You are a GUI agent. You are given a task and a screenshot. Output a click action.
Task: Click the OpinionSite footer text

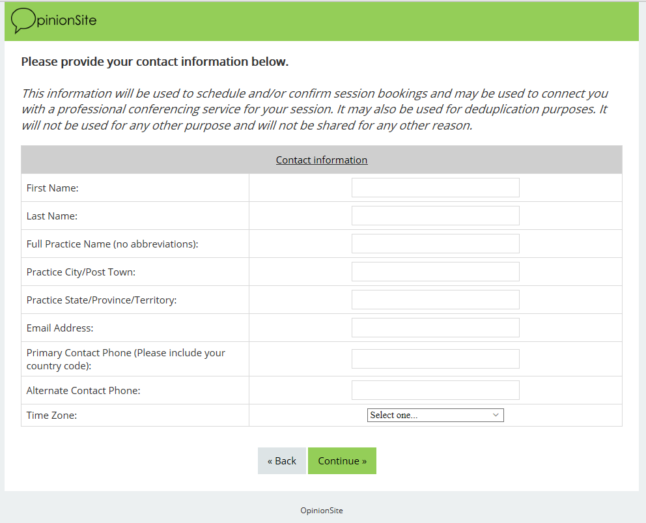pyautogui.click(x=322, y=511)
